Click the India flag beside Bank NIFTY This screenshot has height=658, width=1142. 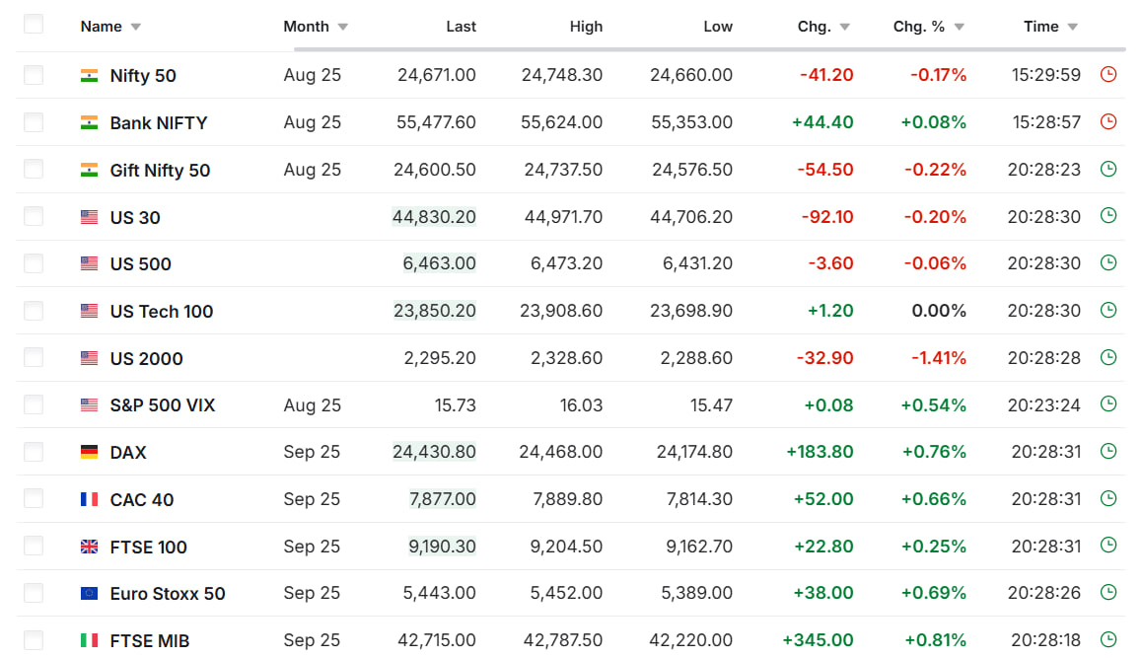coord(90,123)
